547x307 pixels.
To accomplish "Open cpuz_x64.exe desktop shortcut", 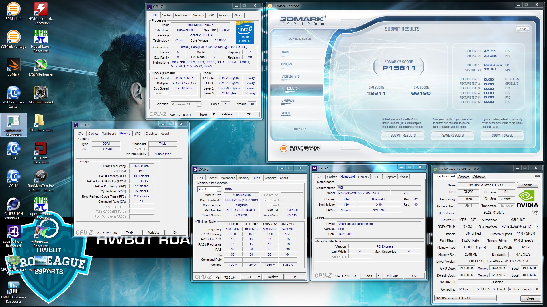I will coord(13,236).
